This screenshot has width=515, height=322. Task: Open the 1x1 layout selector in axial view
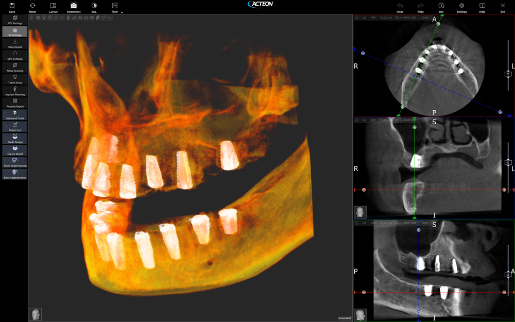(364, 17)
